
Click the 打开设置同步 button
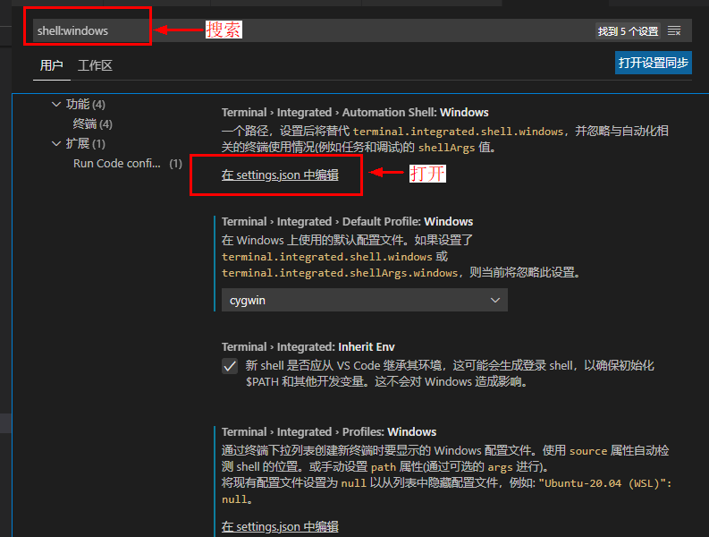pyautogui.click(x=654, y=63)
